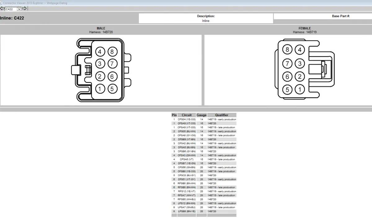Select circuit CPS56 (GN-BN) cell
Screen dimensions: 372x222
pos(187,167)
